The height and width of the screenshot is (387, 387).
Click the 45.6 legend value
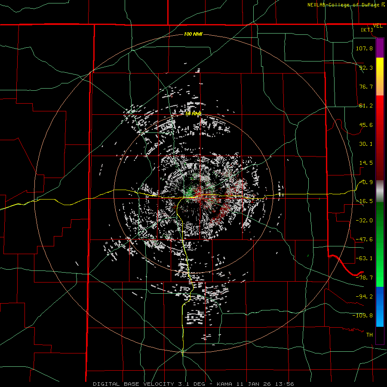366,125
